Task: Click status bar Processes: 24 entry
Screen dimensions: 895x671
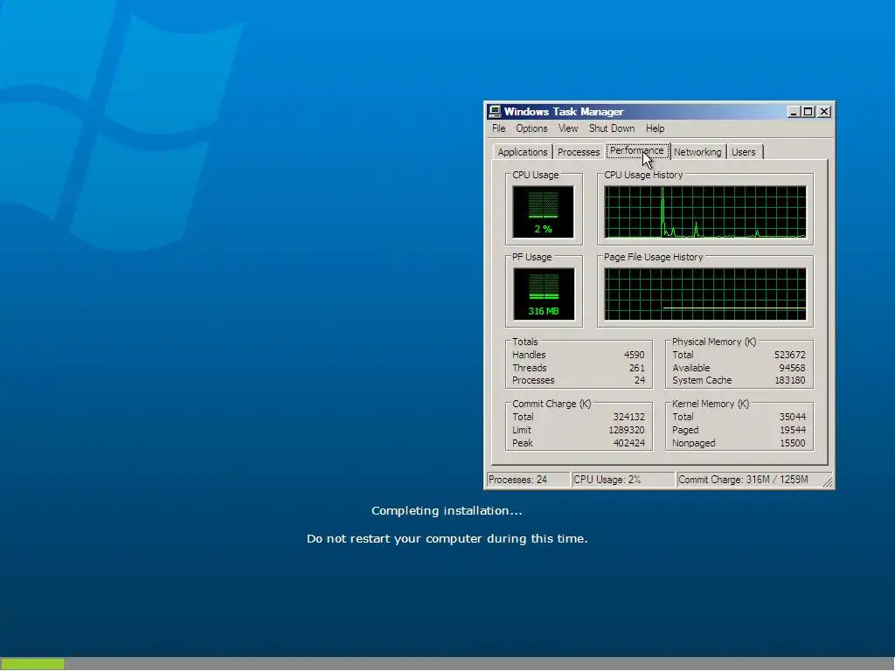Action: (528, 480)
